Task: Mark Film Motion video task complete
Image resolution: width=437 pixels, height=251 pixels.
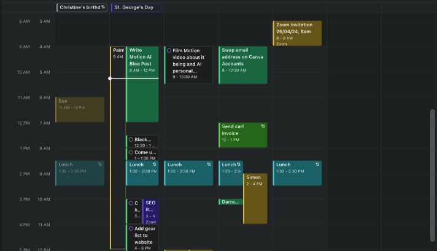Action: coord(169,50)
